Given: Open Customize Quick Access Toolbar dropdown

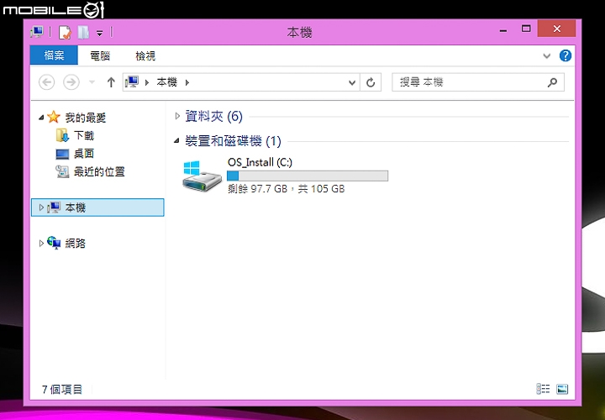Looking at the screenshot, I should click(99, 33).
